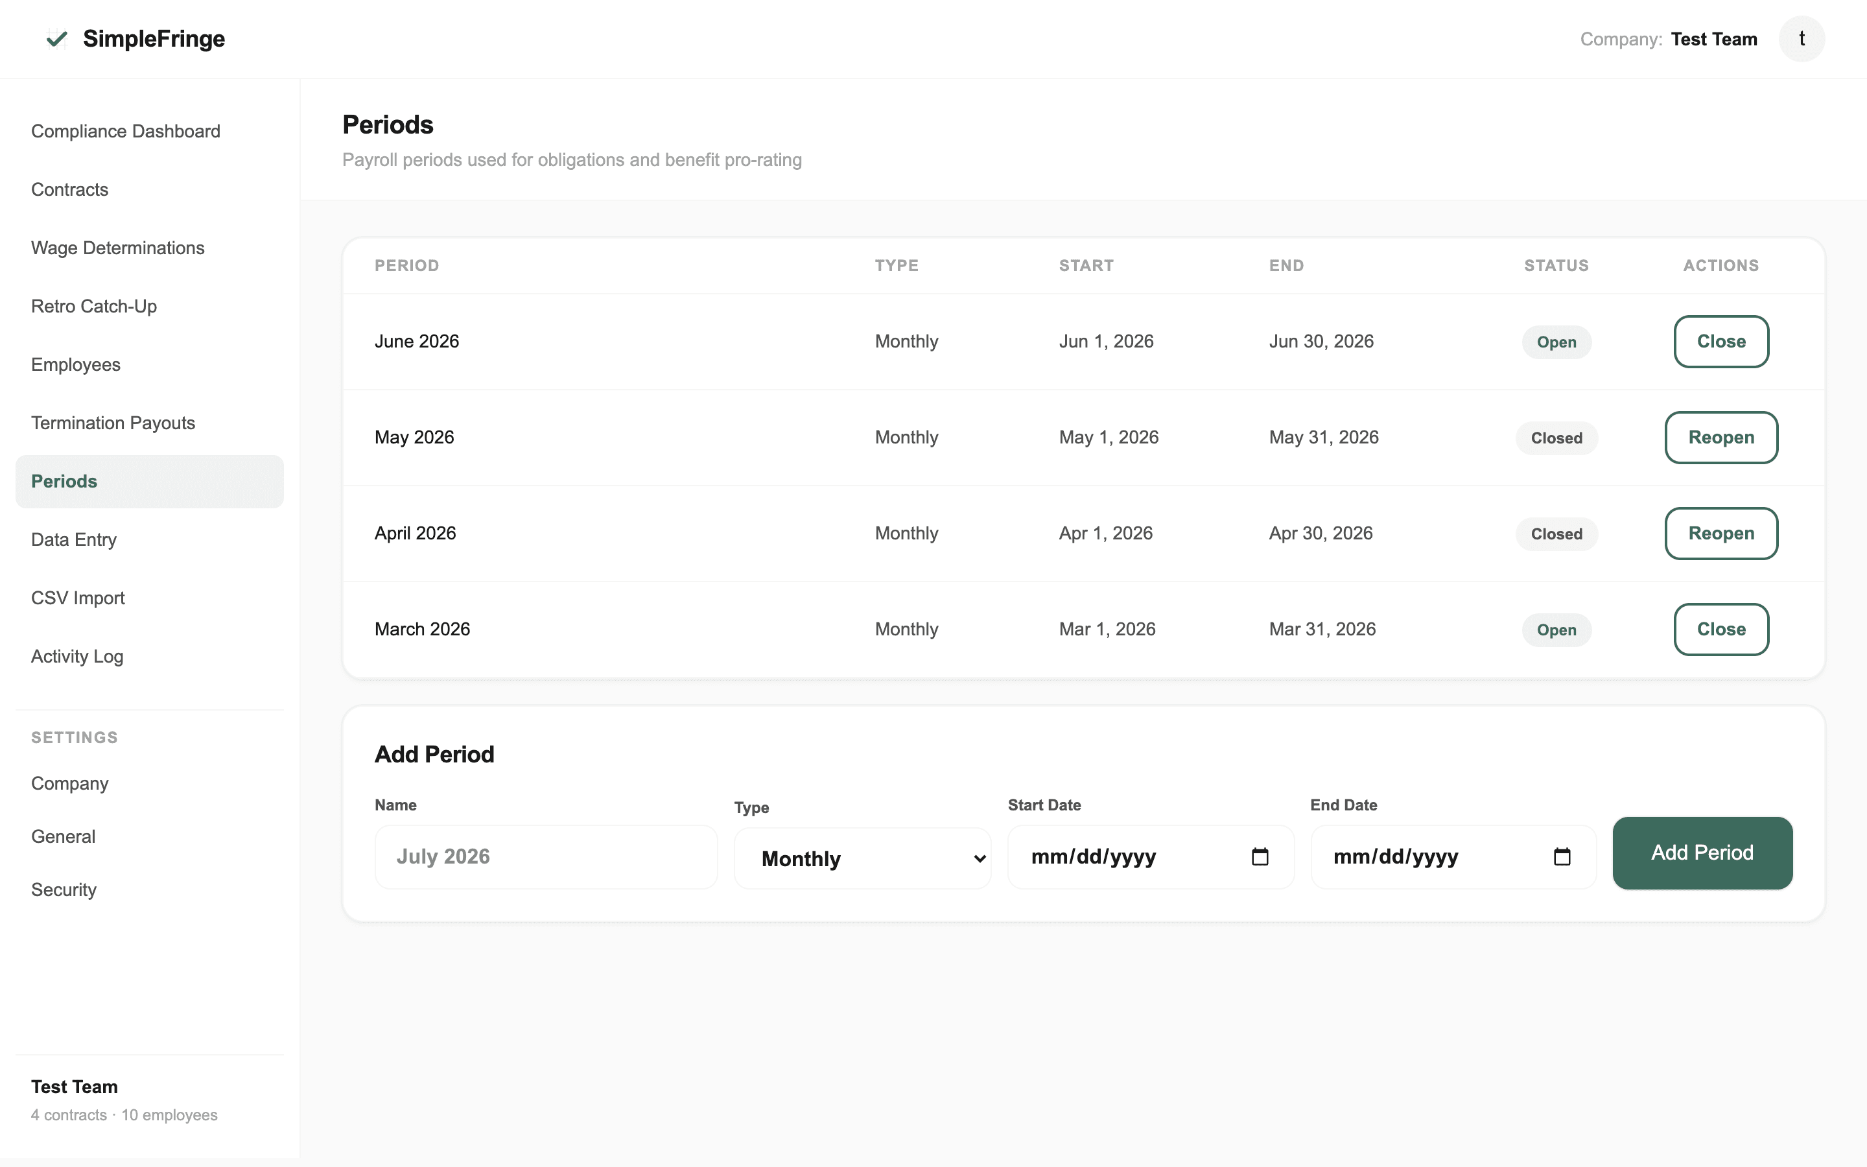The height and width of the screenshot is (1167, 1867).
Task: Click the START column header
Action: tap(1086, 266)
